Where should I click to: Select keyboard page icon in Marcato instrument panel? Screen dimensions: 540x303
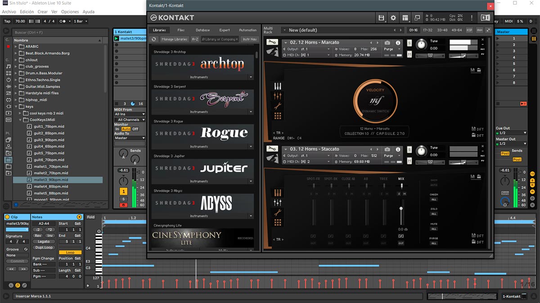pyautogui.click(x=278, y=86)
